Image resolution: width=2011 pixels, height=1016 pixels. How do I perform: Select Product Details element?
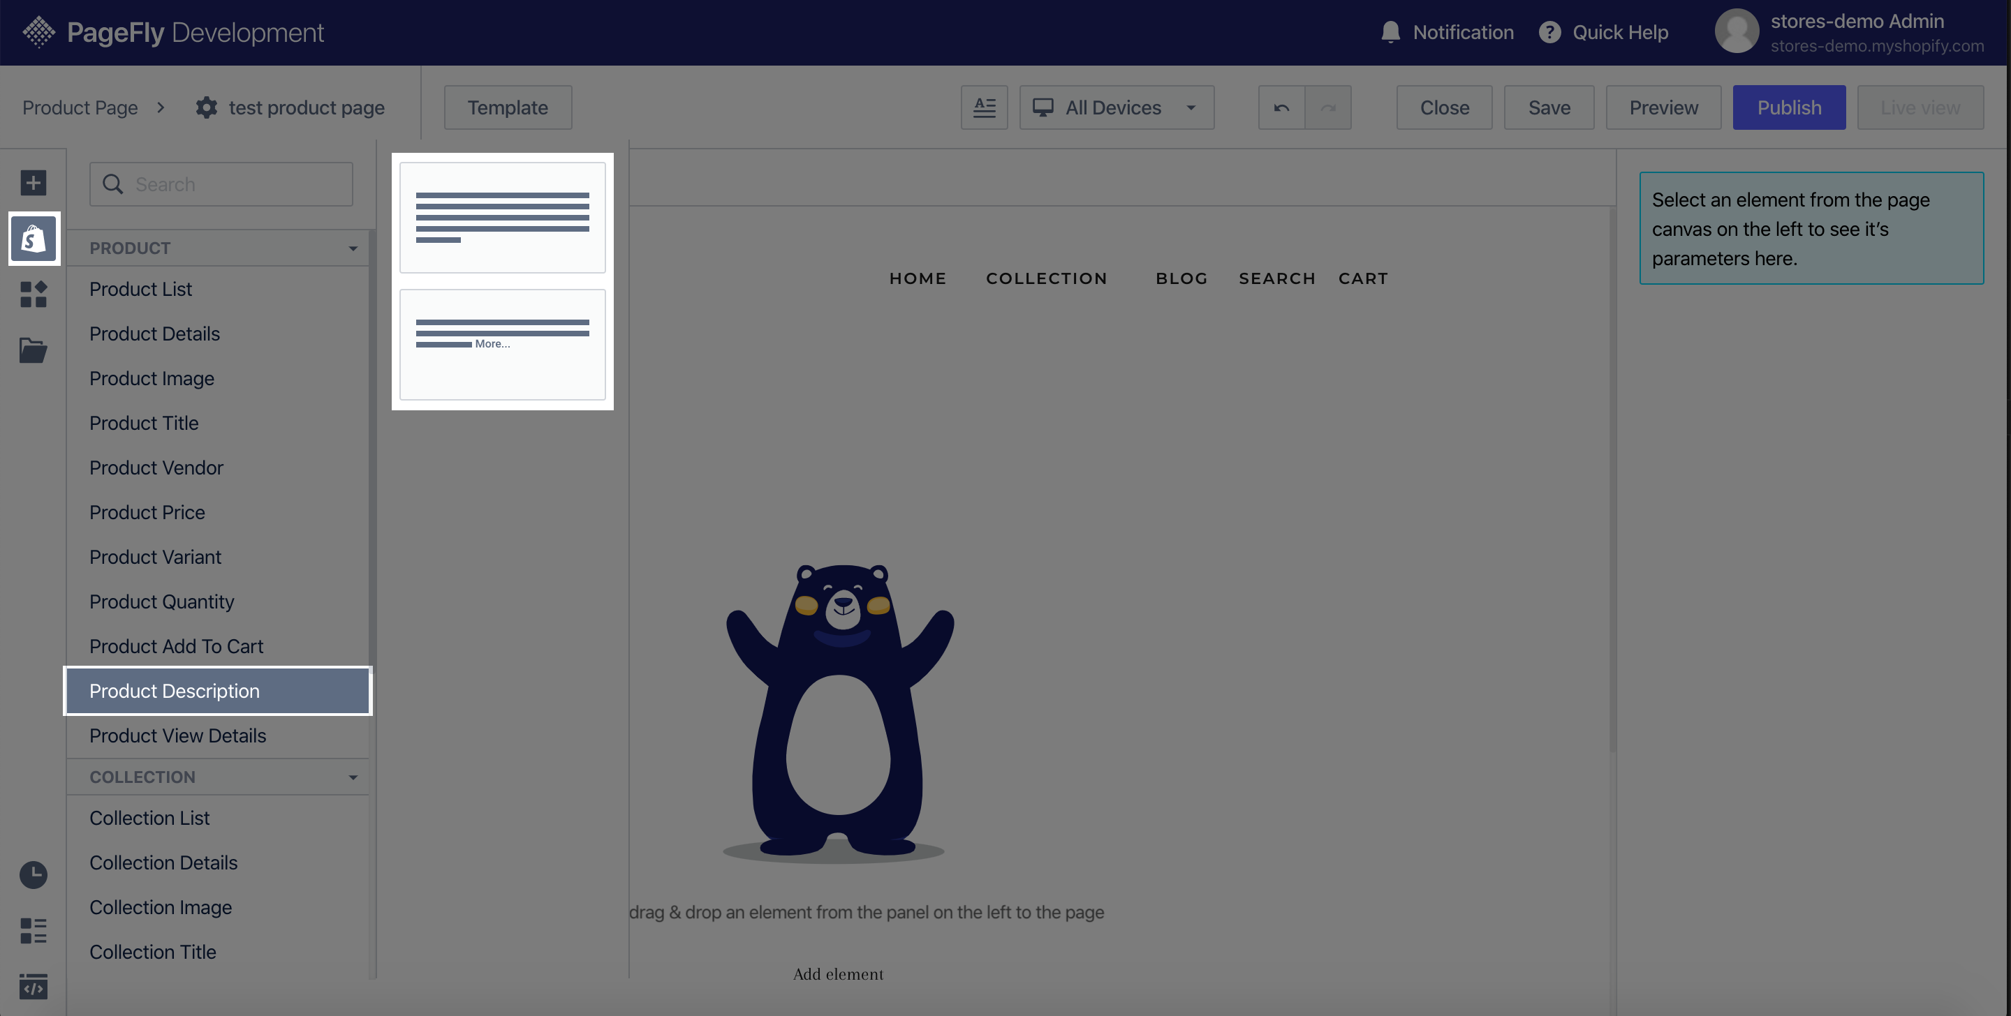218,334
